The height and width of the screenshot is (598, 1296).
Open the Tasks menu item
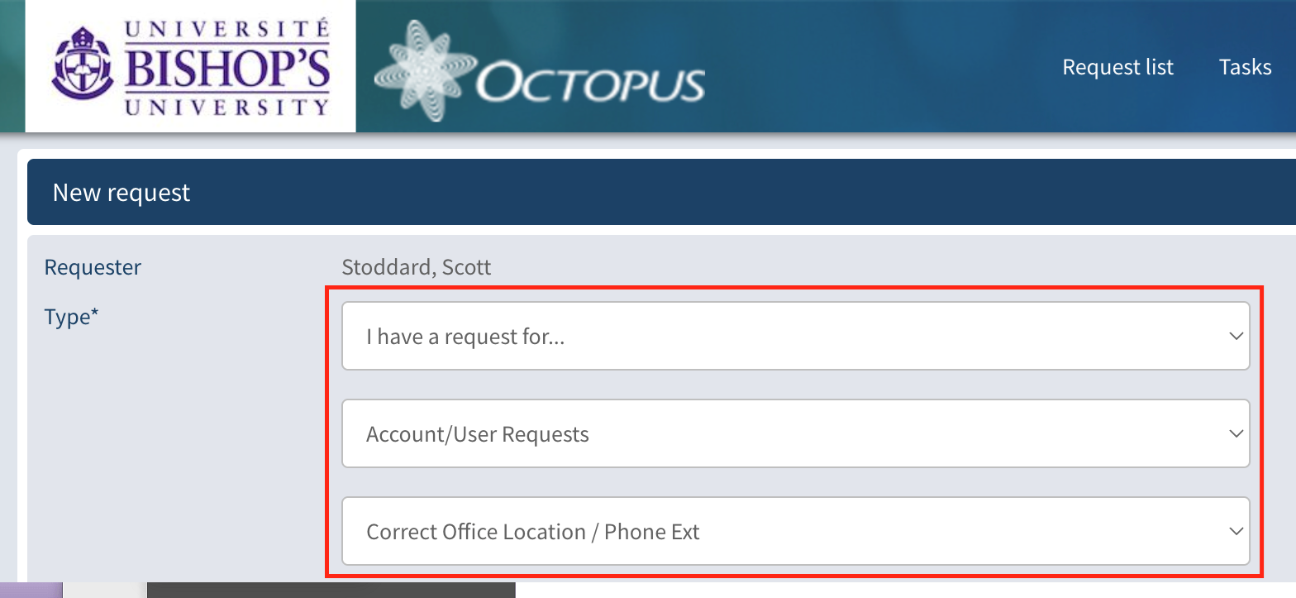pyautogui.click(x=1245, y=67)
